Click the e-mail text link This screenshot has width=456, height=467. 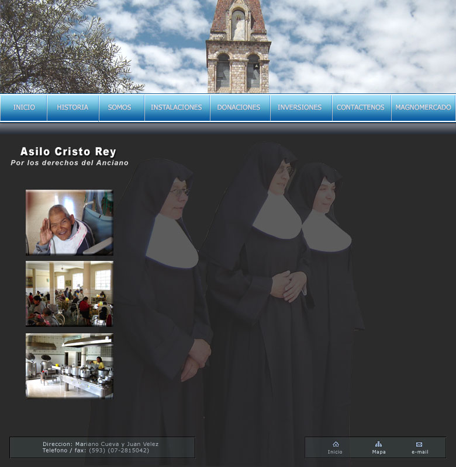420,452
